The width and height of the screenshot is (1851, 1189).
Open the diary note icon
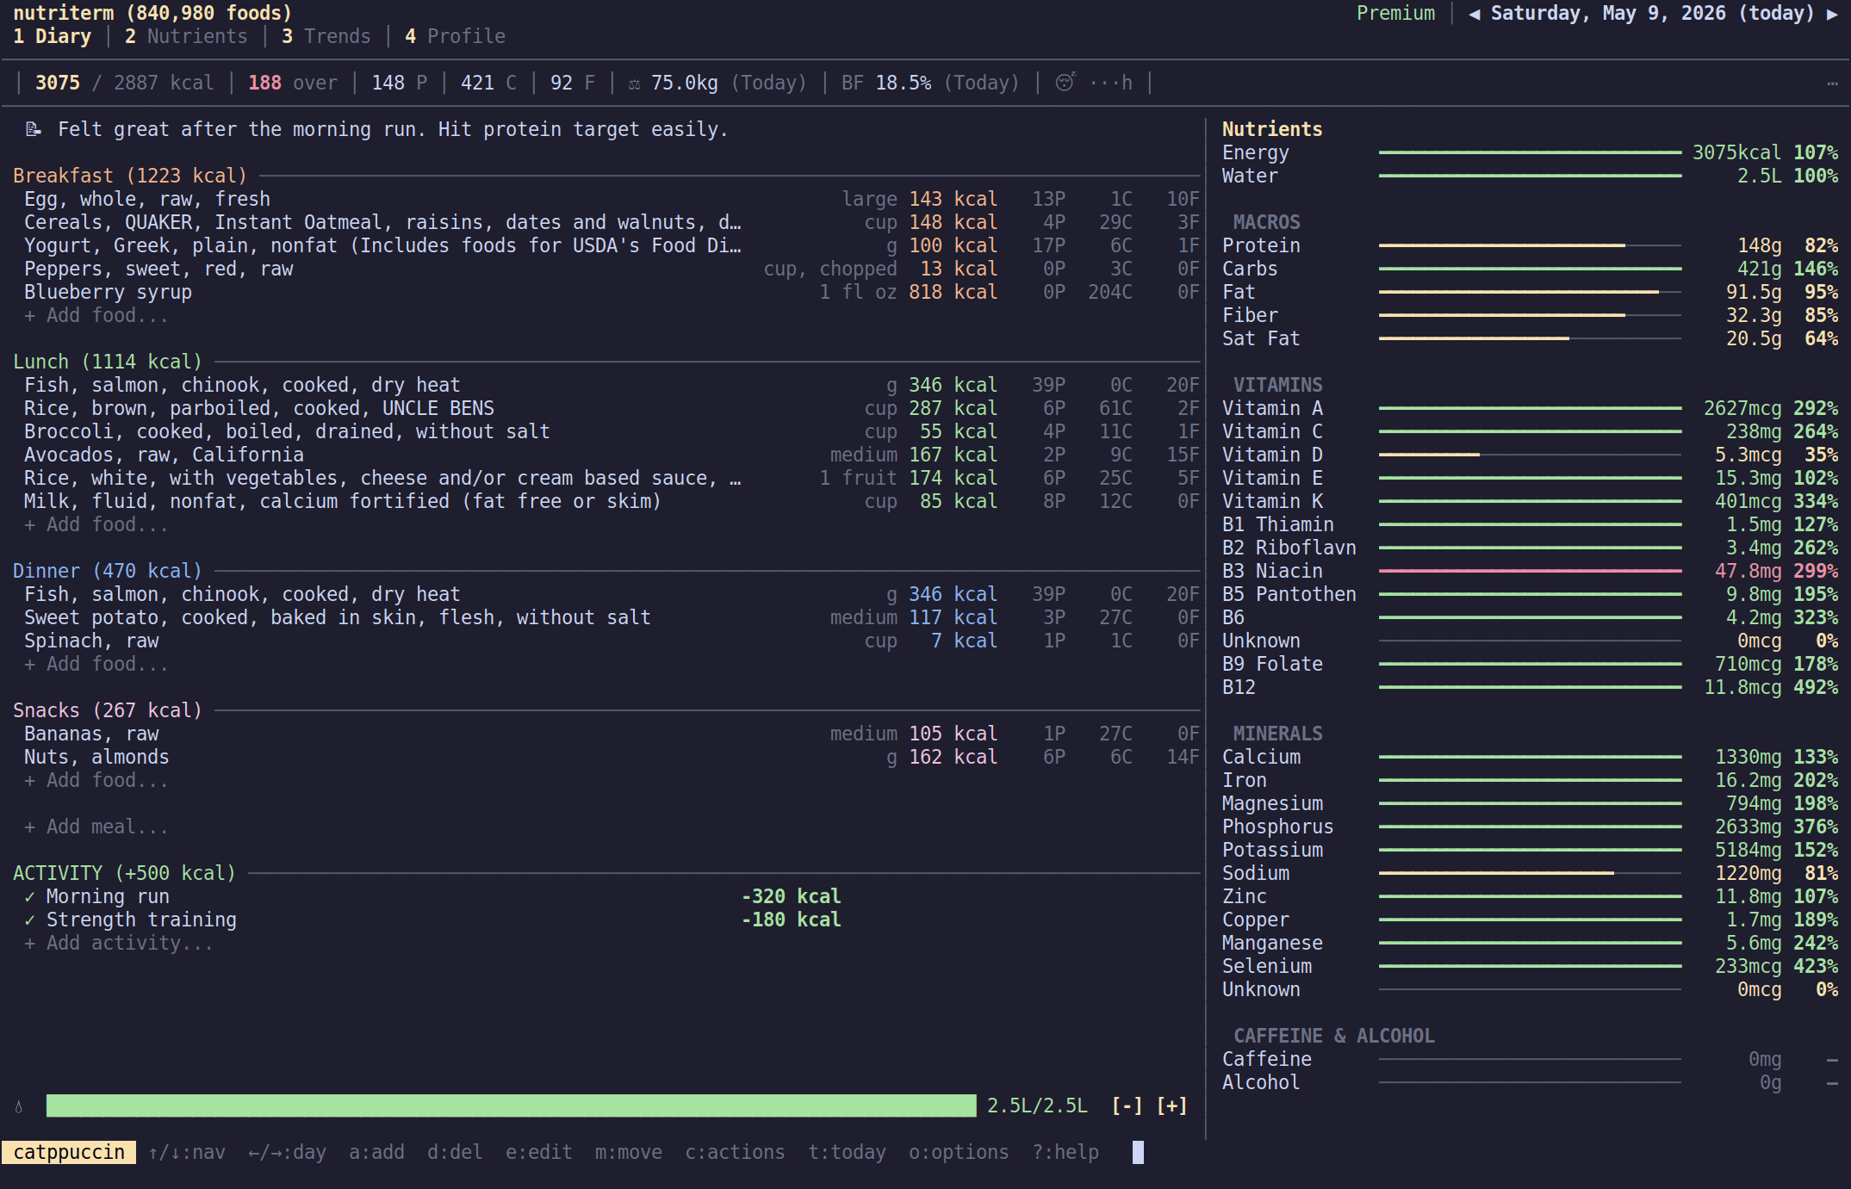pyautogui.click(x=34, y=129)
